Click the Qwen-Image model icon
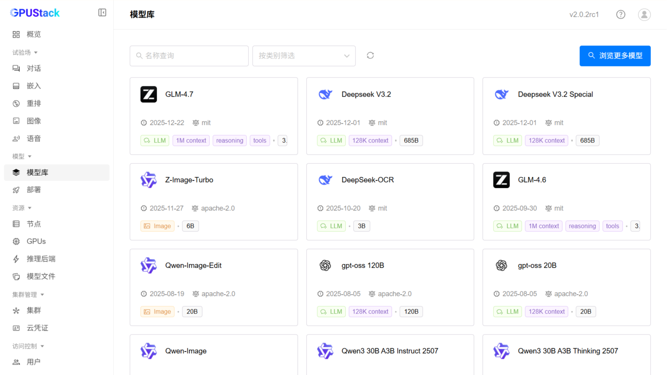This screenshot has width=667, height=375. 149,351
